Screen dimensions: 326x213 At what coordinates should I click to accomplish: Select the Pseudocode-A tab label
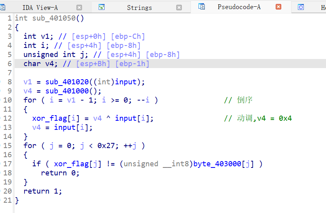(x=239, y=7)
